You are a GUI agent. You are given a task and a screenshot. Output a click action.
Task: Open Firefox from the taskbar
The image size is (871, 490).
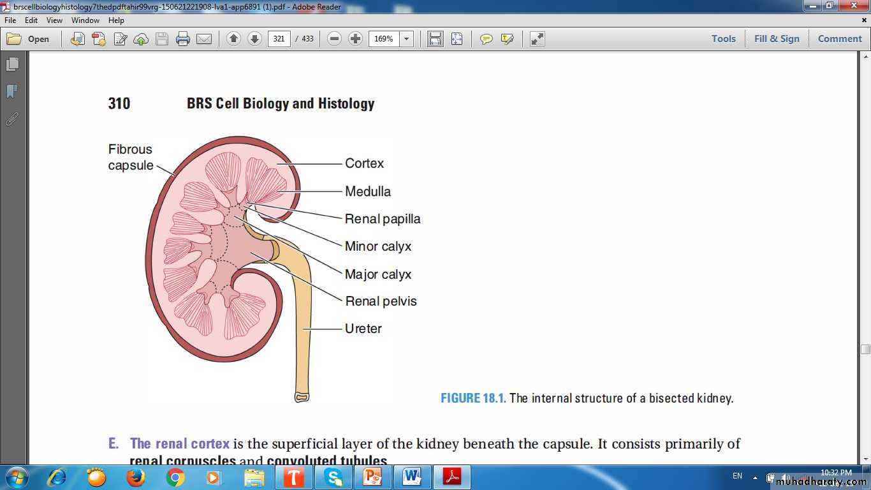tap(135, 477)
